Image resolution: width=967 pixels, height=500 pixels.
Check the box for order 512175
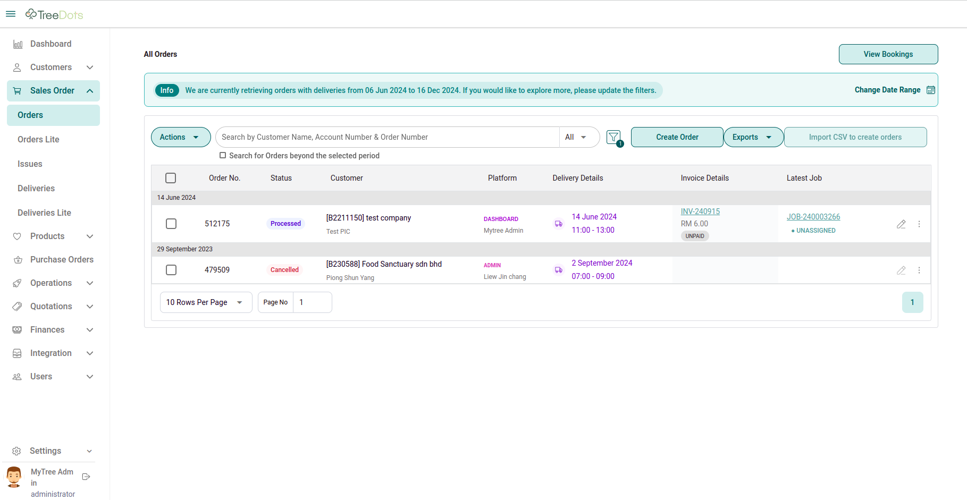[171, 224]
